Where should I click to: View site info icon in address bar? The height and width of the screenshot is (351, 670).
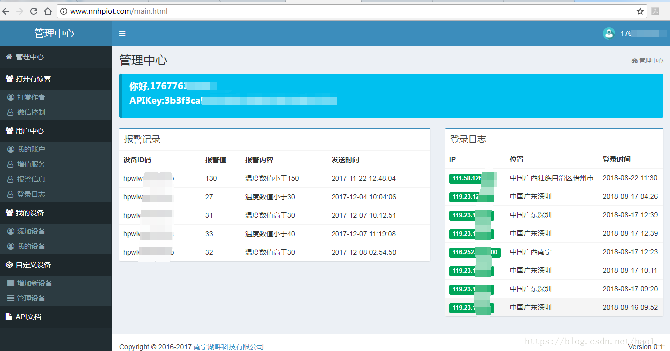click(64, 11)
